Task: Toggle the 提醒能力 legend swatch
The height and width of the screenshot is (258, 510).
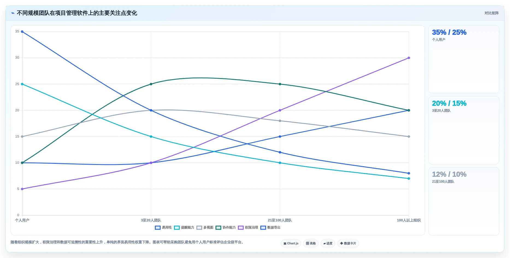Action: pyautogui.click(x=177, y=228)
